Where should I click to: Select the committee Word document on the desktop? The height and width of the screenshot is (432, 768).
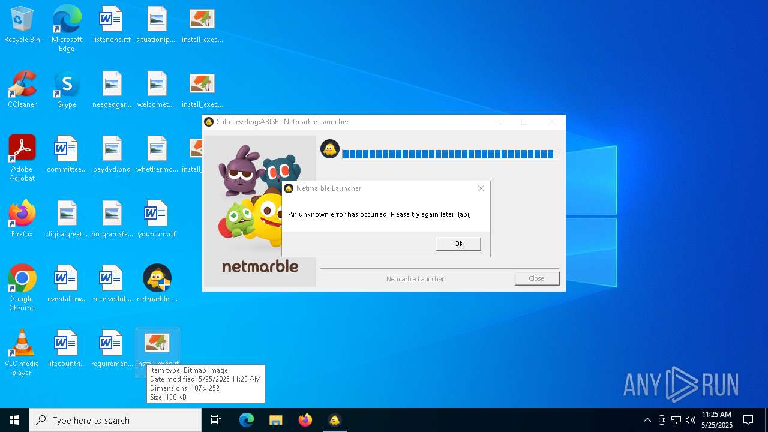[67, 155]
